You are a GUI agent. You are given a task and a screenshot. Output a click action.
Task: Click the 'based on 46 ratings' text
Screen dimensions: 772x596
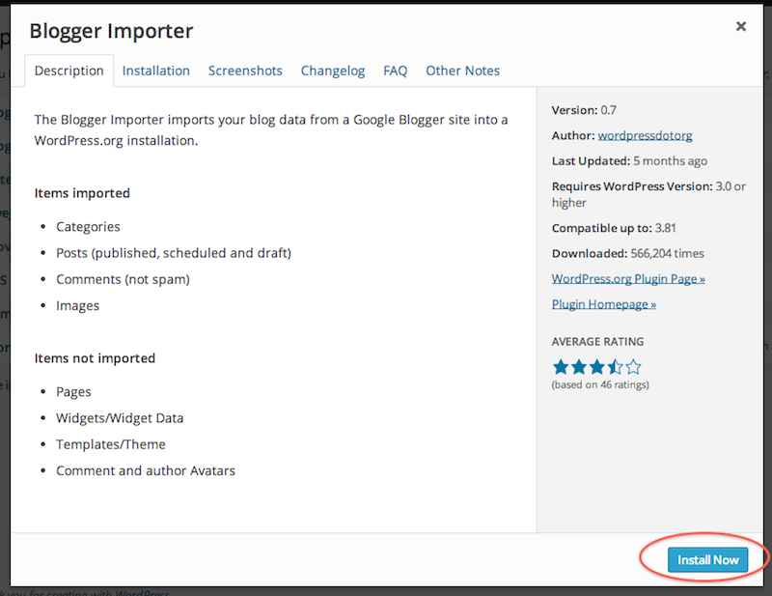(x=600, y=384)
